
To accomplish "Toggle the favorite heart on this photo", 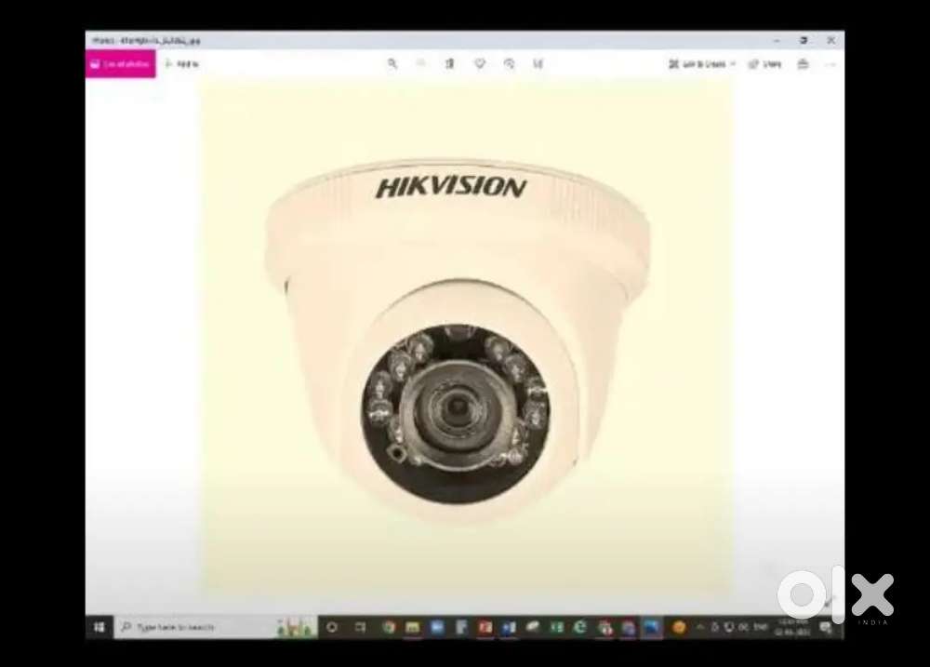I will (479, 64).
